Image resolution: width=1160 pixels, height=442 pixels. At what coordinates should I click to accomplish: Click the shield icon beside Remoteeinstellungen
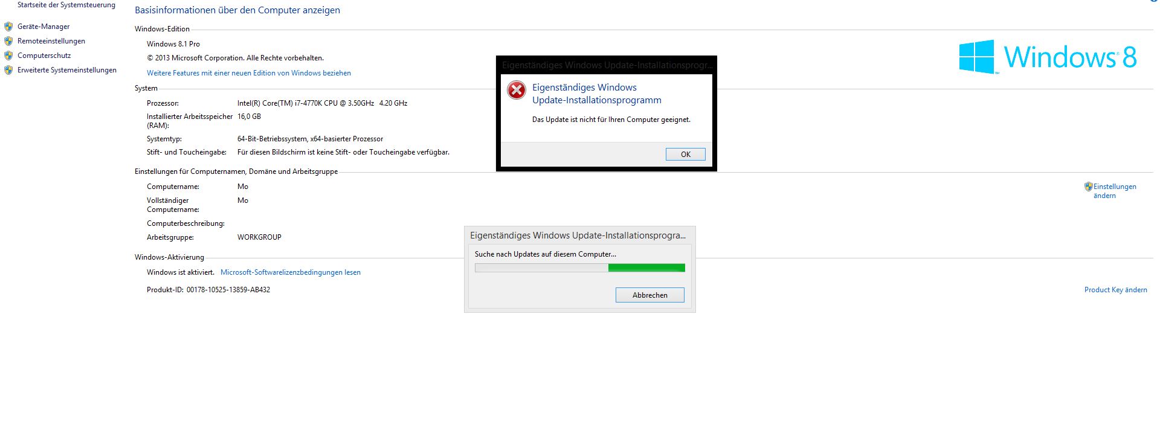(x=8, y=41)
